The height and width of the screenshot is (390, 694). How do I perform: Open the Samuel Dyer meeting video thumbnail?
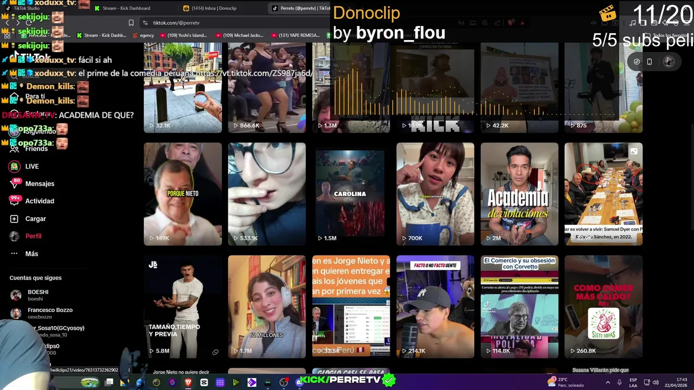(603, 194)
